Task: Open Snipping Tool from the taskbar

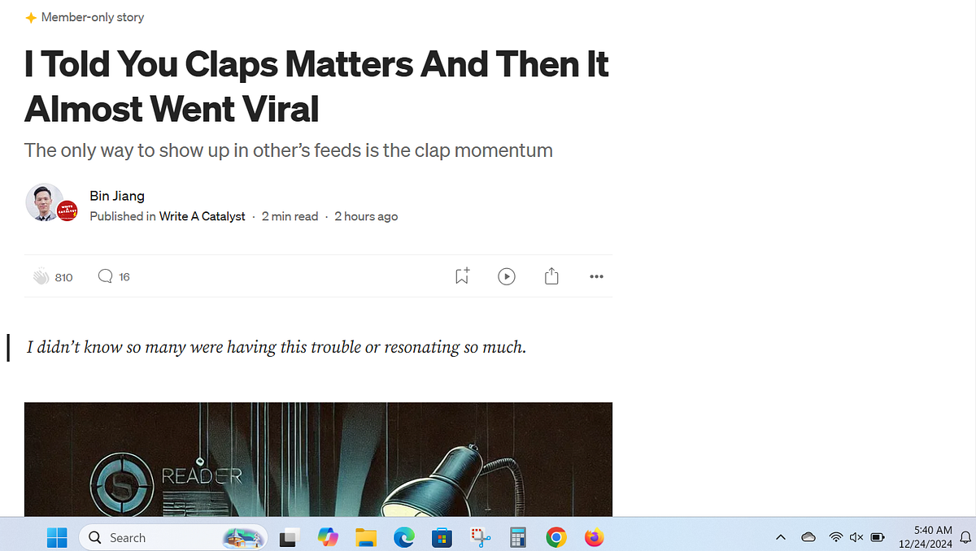Action: pyautogui.click(x=480, y=537)
